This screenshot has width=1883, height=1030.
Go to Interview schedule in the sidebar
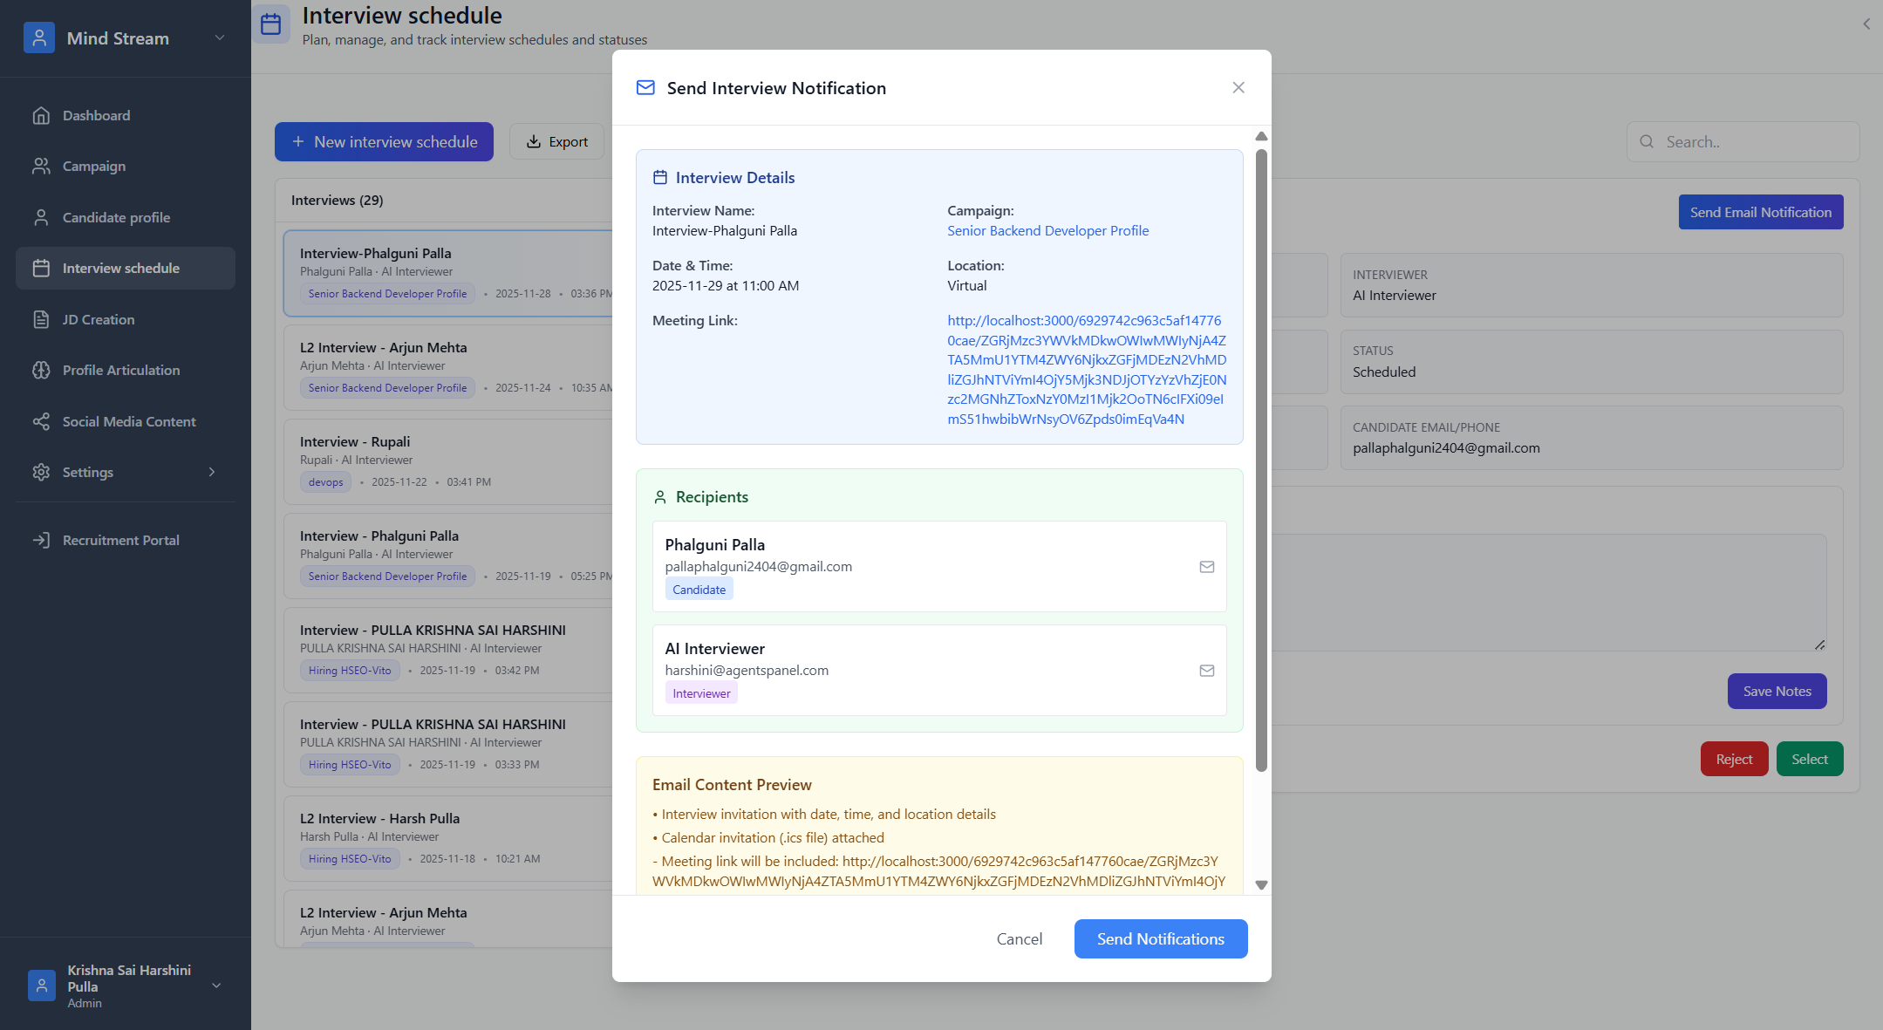point(120,268)
